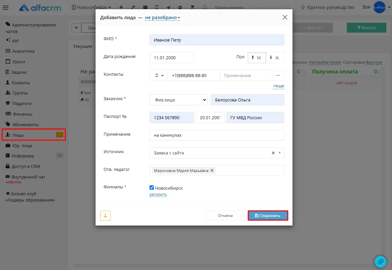This screenshot has width=392, height=270.
Task: Click the '+еще' contacts link
Action: [278, 86]
